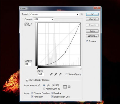Click the Auto button
This screenshot has height=104, width=120.
click(x=92, y=31)
